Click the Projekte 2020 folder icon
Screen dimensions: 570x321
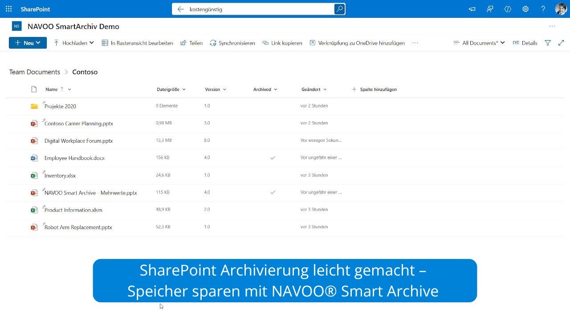[34, 106]
